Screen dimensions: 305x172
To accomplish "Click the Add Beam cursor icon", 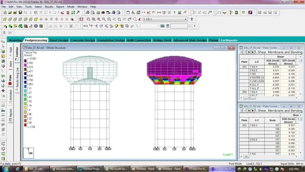I will 5,26.
